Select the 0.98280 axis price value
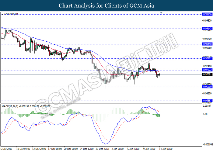This screenshot has height=152, width=213. [x=208, y=48]
